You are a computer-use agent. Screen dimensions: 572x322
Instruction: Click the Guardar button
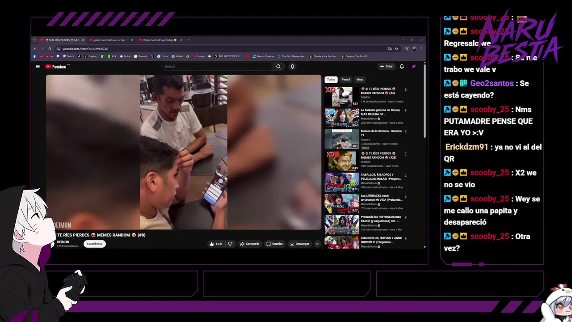(274, 244)
